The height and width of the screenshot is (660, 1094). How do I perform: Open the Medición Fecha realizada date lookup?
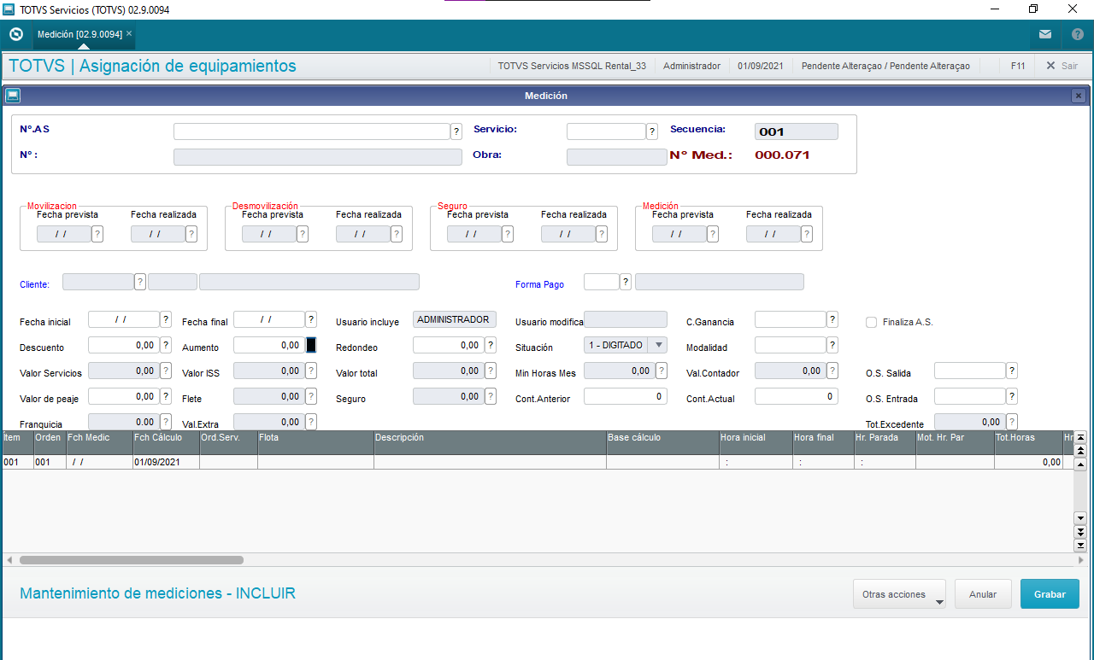(x=807, y=234)
